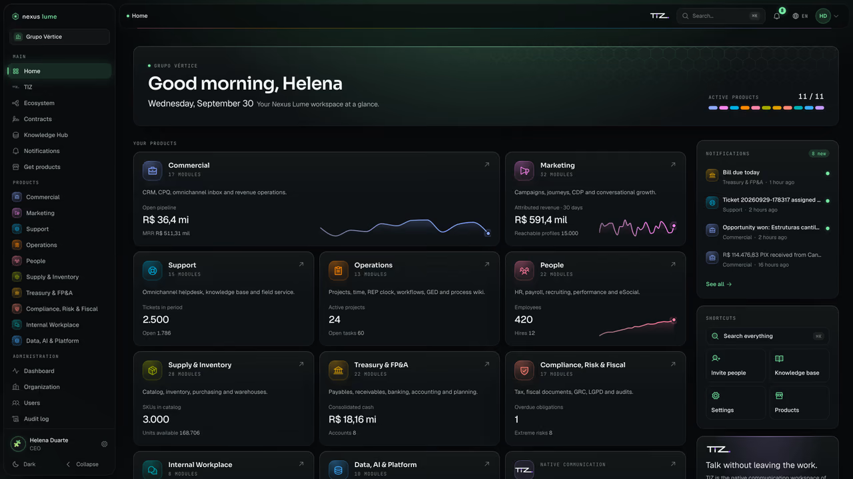Click the TIZ logo in the top bar
Screen dimensions: 853x479
tap(659, 16)
